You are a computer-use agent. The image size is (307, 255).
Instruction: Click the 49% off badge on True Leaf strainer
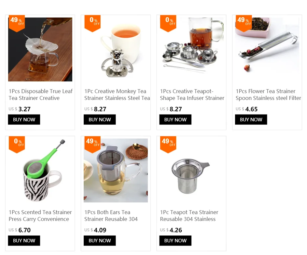17,23
